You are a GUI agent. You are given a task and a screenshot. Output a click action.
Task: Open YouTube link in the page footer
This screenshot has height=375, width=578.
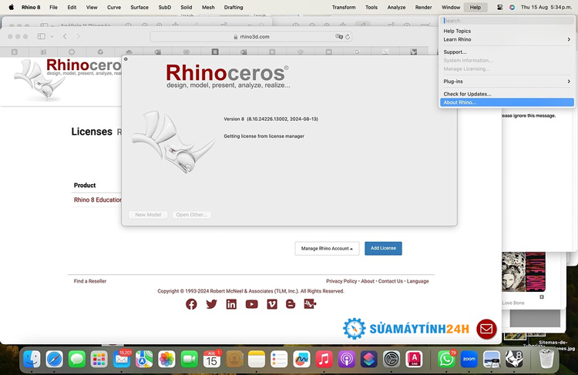[x=252, y=304]
